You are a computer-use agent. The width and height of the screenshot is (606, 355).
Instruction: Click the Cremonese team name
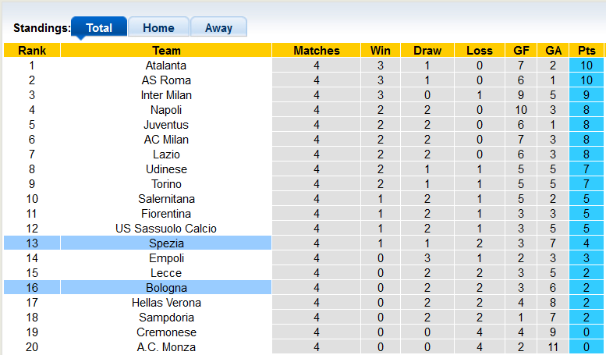click(x=166, y=332)
